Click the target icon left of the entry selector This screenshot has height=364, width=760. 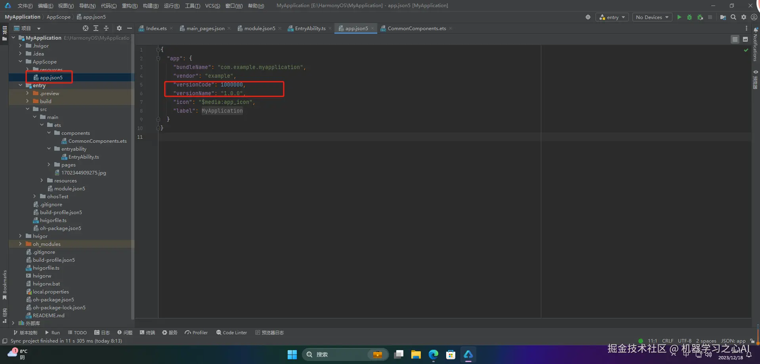coord(588,17)
